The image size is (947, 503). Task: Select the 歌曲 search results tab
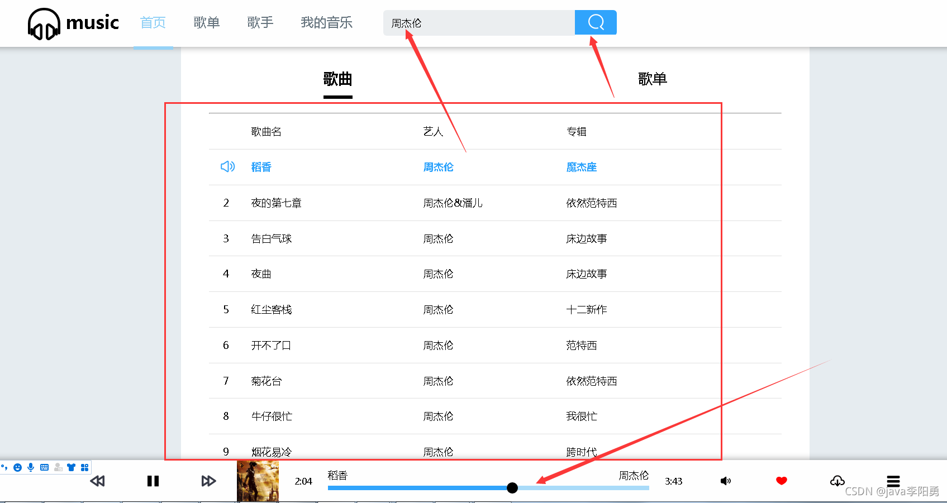[x=338, y=79]
